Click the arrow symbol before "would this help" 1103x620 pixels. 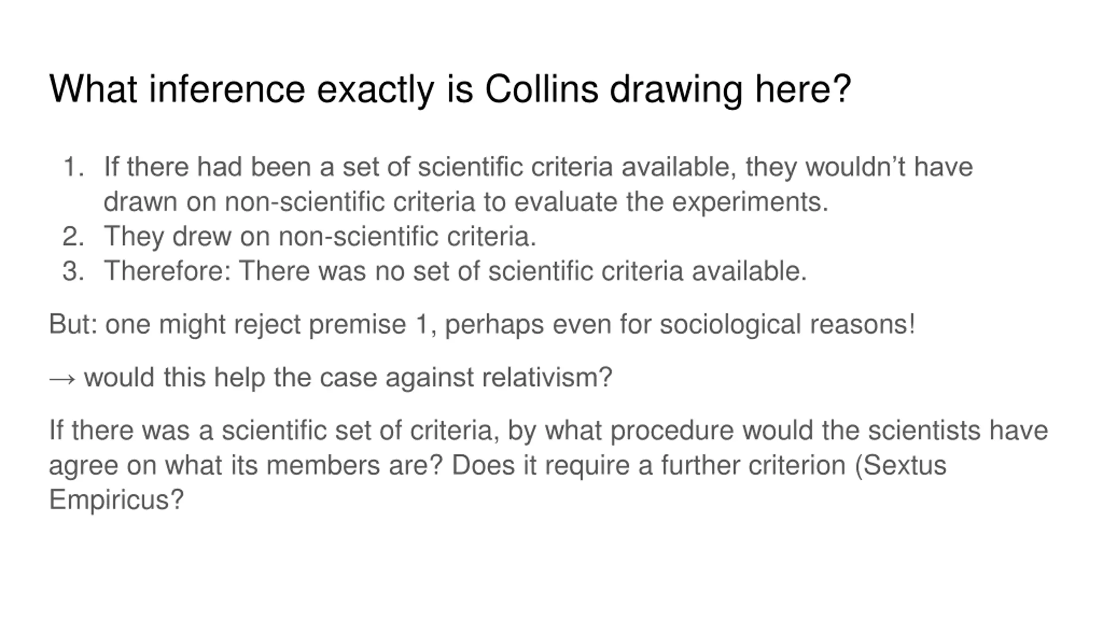point(62,378)
